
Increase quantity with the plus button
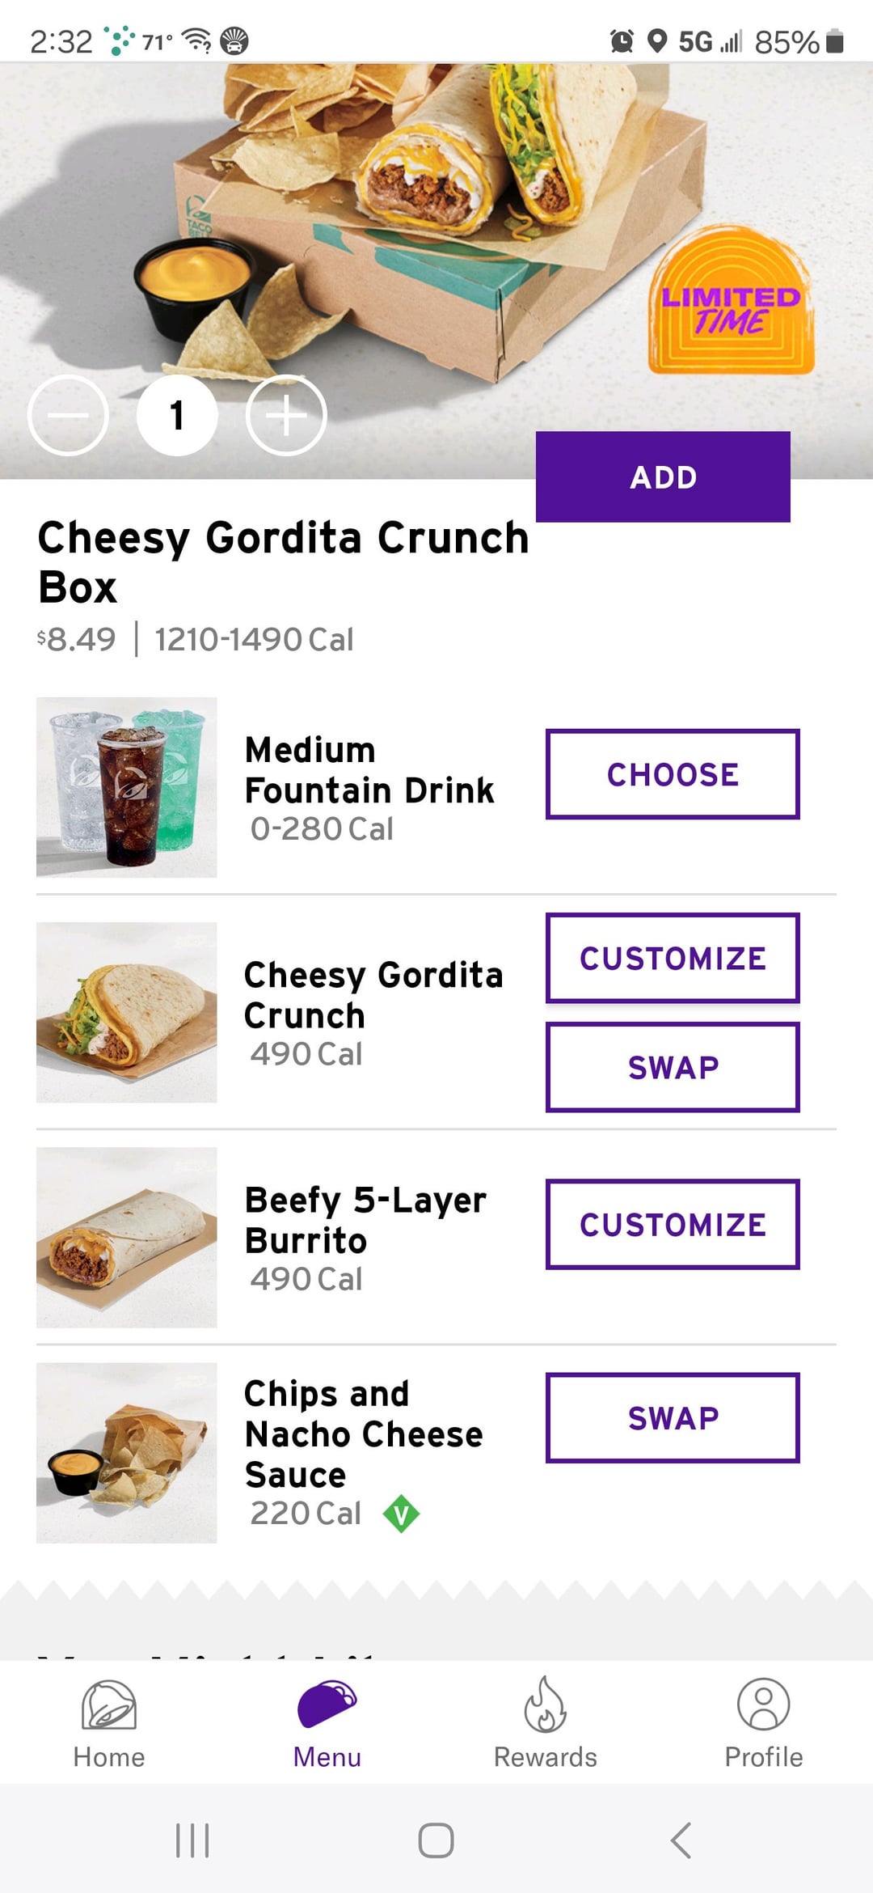pos(286,416)
